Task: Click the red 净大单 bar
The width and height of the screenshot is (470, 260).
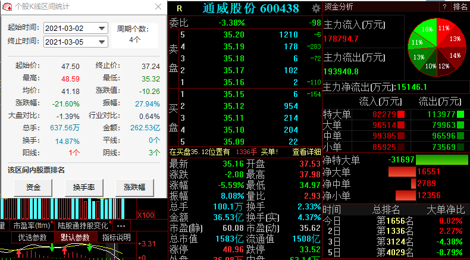Action: 402,171
